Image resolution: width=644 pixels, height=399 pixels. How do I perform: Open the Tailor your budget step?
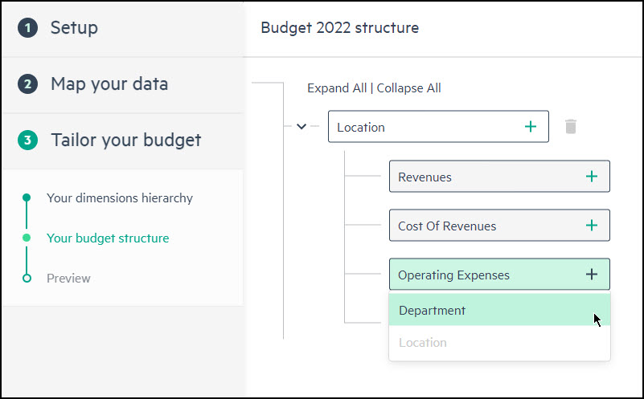(125, 140)
